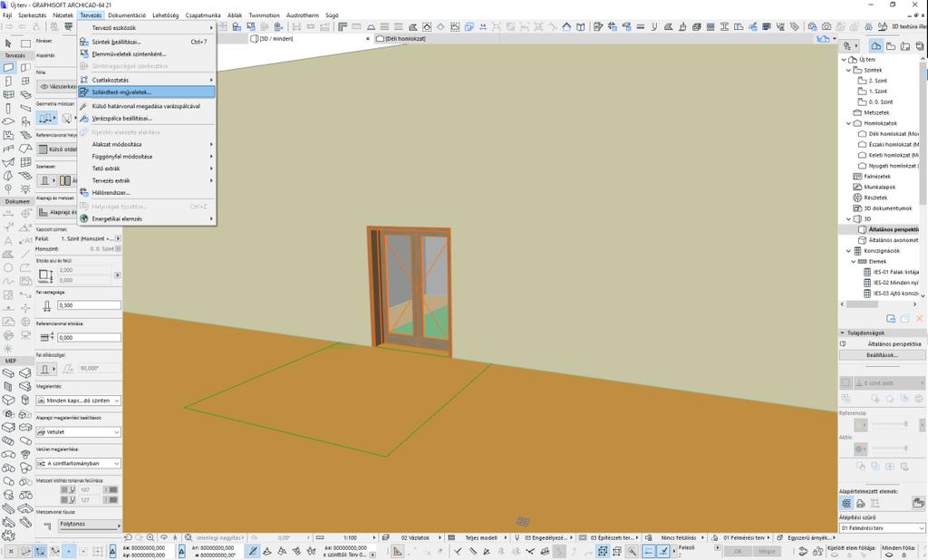Click the layer icon in Alapértelmezett elemek
Image resolution: width=928 pixels, height=560 pixels.
tap(846, 503)
